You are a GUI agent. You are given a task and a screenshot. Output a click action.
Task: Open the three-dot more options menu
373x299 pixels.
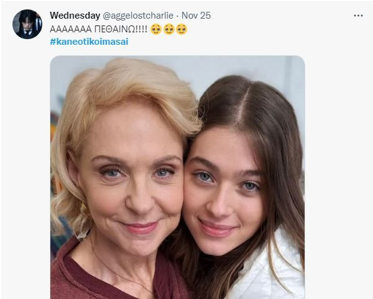pos(357,16)
